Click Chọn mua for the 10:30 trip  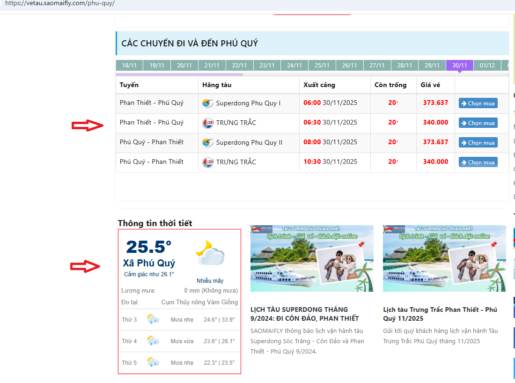[x=478, y=162]
